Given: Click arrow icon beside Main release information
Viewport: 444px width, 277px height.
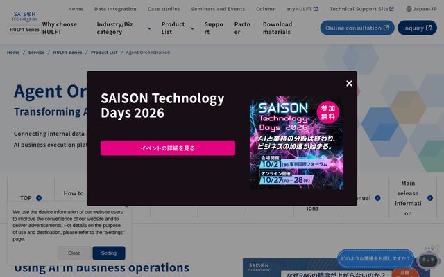Looking at the screenshot, I should [430, 198].
